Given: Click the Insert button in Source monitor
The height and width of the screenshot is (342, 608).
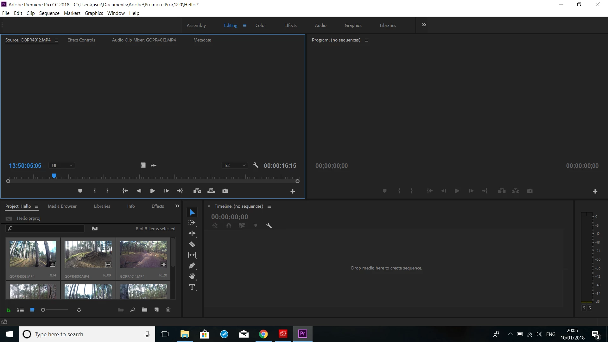Looking at the screenshot, I should pyautogui.click(x=197, y=191).
